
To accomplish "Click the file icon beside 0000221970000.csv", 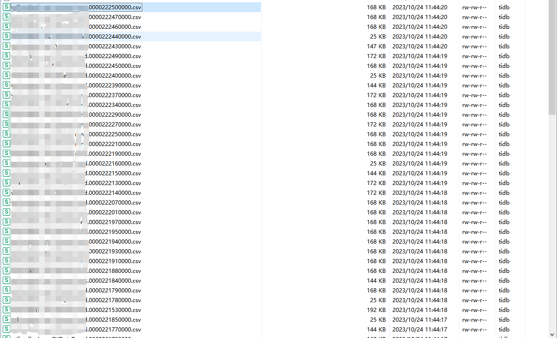I will [x=7, y=222].
